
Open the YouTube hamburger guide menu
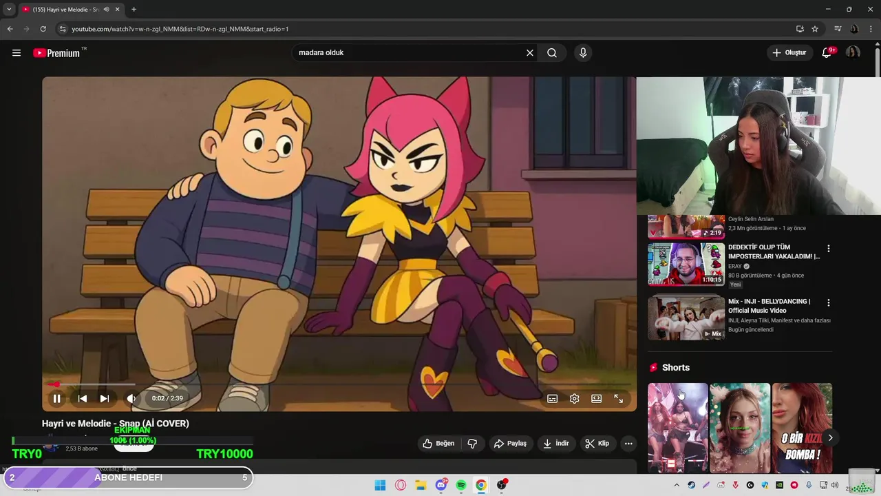click(17, 52)
